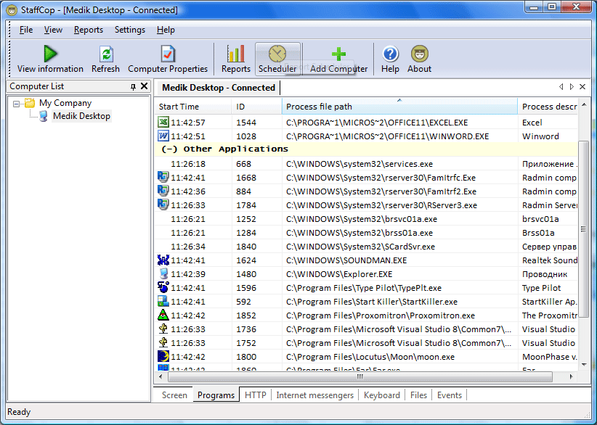Click the vertical scrollbar down arrow

[584, 365]
